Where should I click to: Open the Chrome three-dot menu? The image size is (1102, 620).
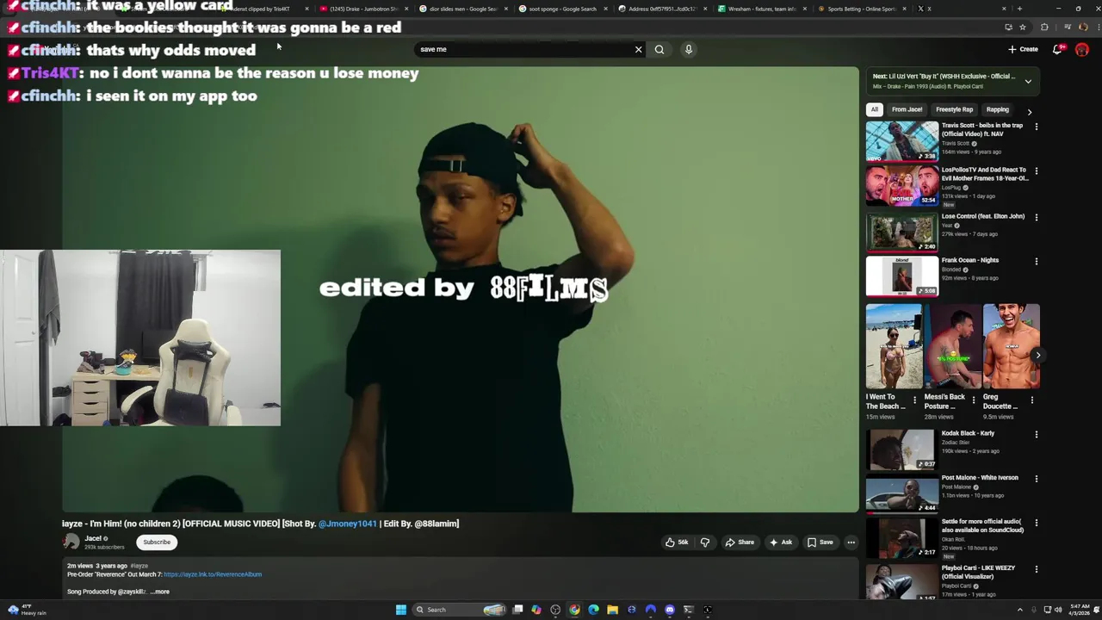tap(1097, 27)
